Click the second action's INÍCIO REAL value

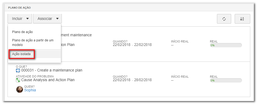click(x=172, y=80)
